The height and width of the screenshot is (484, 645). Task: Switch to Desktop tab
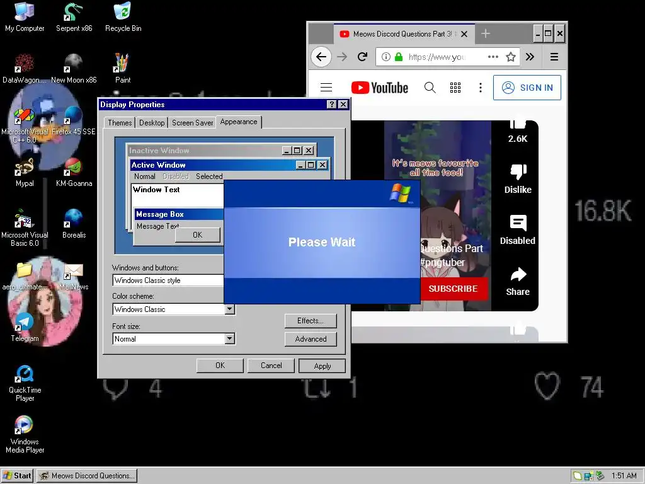pos(152,123)
